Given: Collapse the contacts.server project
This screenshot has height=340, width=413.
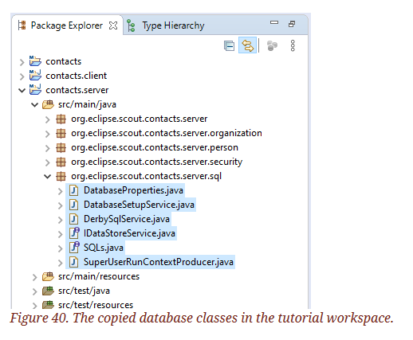Looking at the screenshot, I should point(22,91).
